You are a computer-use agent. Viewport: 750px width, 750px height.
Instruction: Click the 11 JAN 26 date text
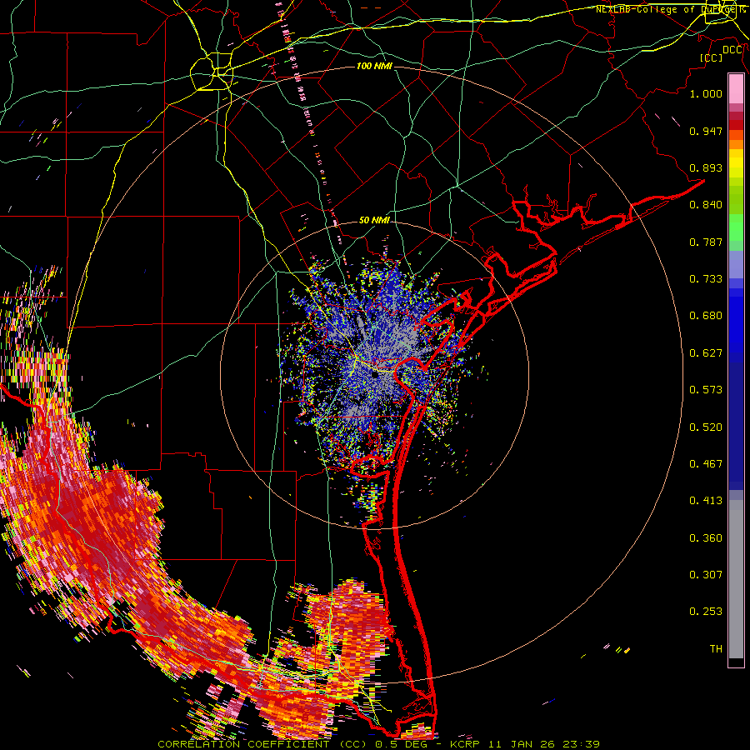pyautogui.click(x=520, y=744)
